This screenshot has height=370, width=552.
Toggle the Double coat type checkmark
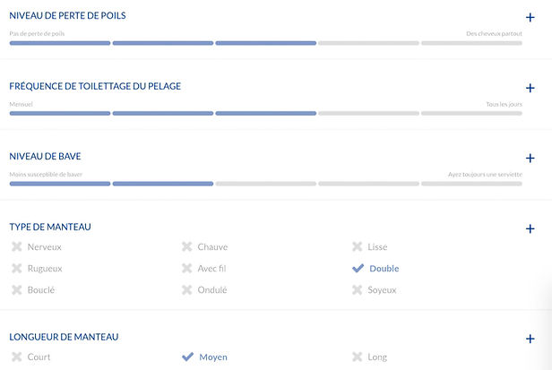358,269
